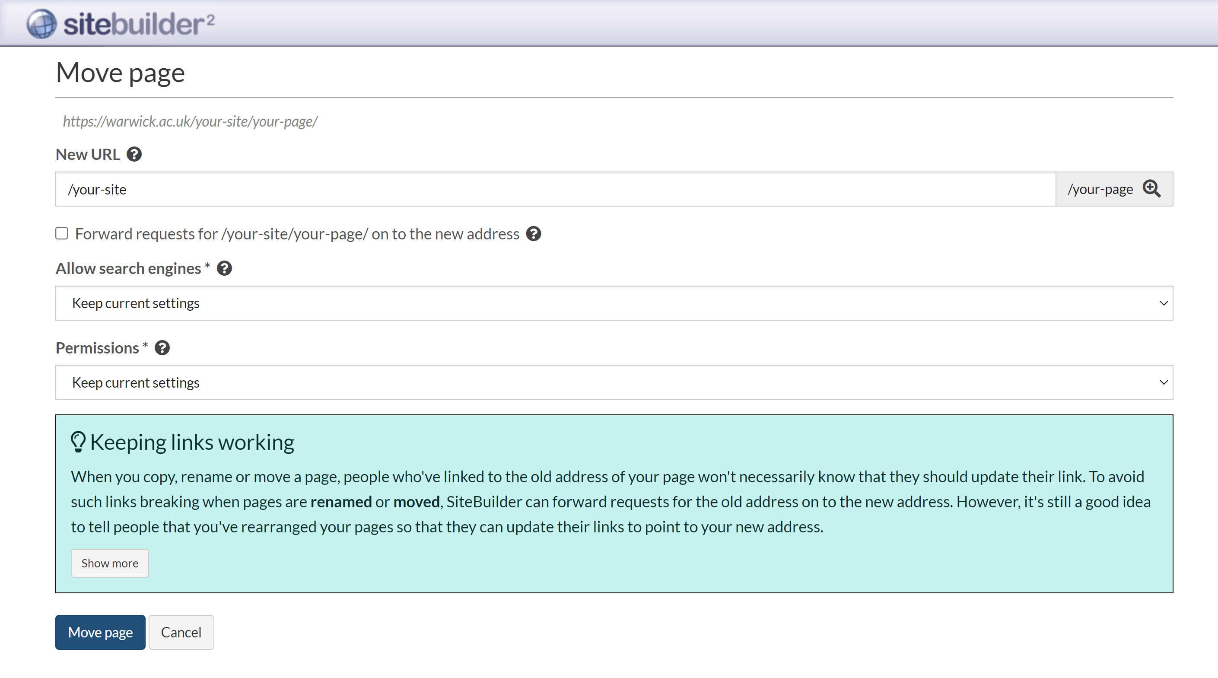This screenshot has height=678, width=1218.
Task: Click the lightbulb icon in tips box
Action: [78, 442]
